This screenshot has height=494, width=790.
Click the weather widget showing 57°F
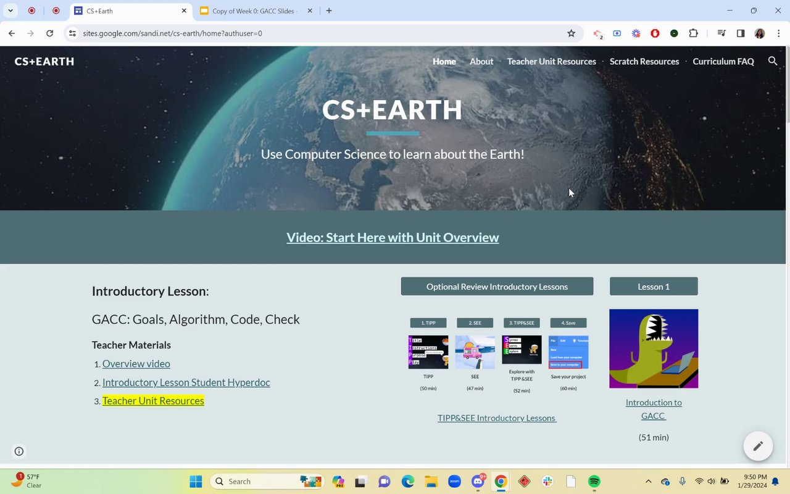tap(26, 481)
